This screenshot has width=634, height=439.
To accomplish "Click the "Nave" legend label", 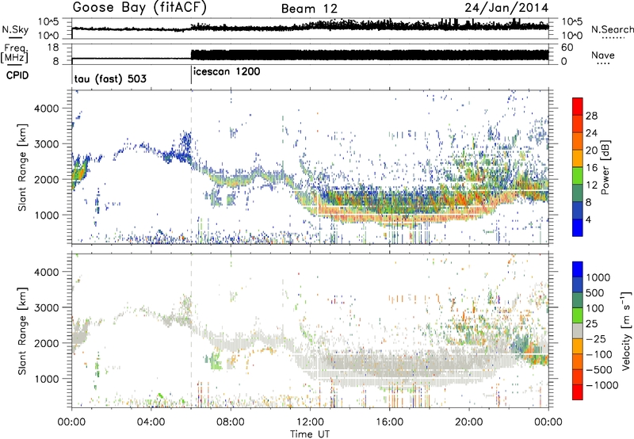I will click(603, 55).
